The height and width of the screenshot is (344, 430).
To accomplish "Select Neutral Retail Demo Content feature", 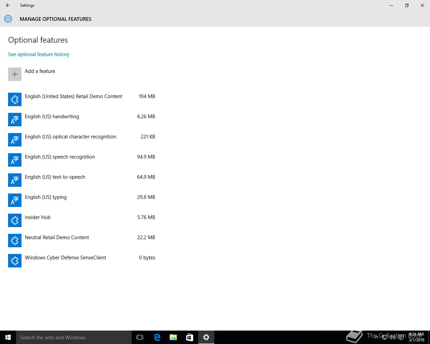I will 82,241.
